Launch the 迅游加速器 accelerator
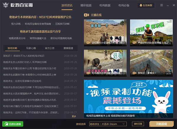This screenshot has height=129, width=177. (x=13, y=124)
